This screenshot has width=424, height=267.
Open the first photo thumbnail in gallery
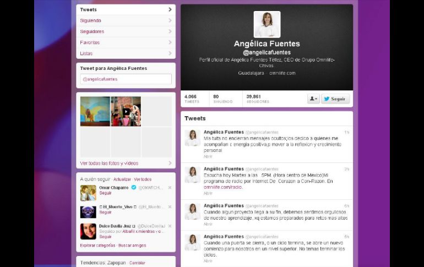95,112
